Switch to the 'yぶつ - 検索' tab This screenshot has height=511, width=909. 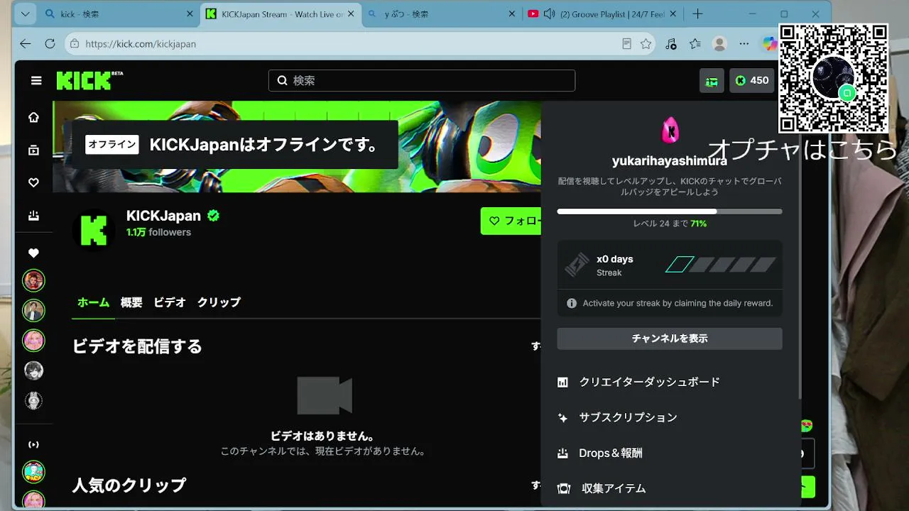point(442,14)
